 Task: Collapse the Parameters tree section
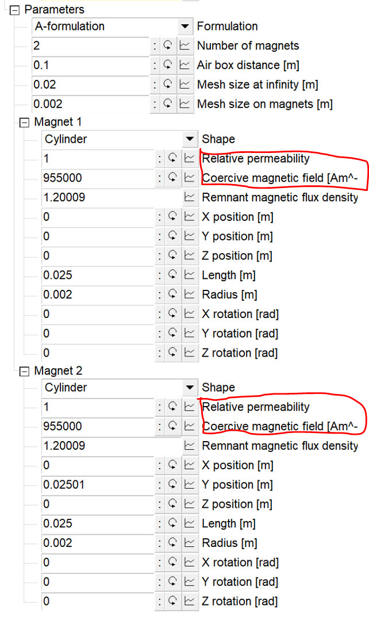tap(14, 10)
